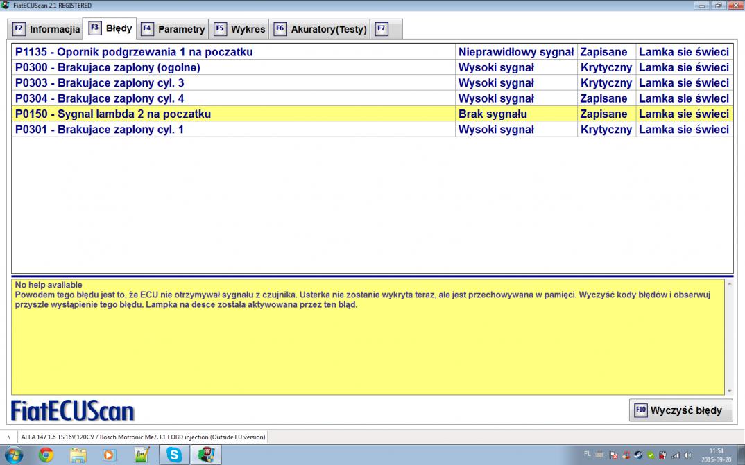
Task: Click the network signal tray icon
Action: [675, 455]
